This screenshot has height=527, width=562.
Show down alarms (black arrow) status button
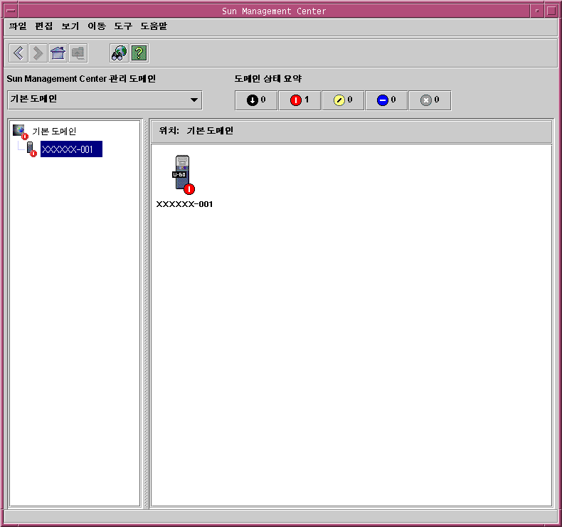(x=256, y=100)
